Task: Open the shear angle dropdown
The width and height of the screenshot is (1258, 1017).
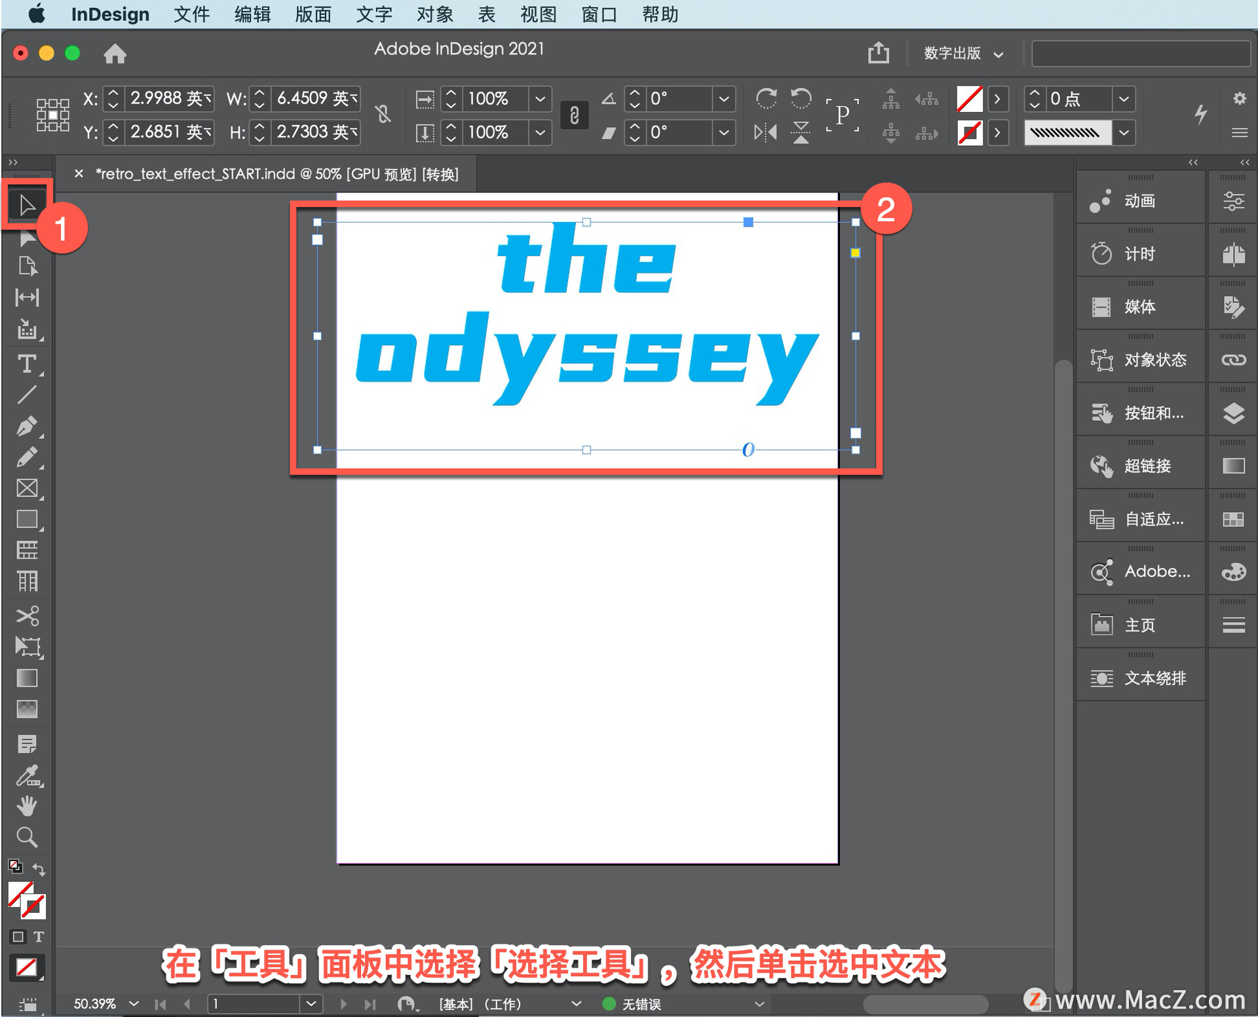Action: coord(723,132)
